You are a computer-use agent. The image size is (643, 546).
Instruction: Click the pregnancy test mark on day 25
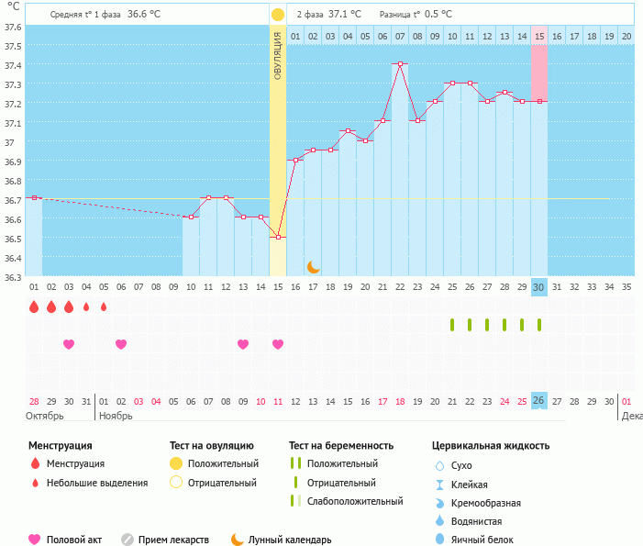(452, 325)
